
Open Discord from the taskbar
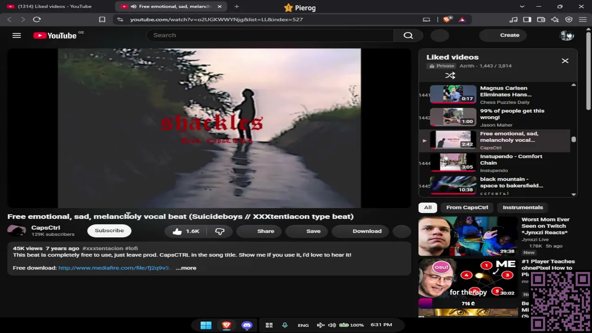pyautogui.click(x=247, y=325)
